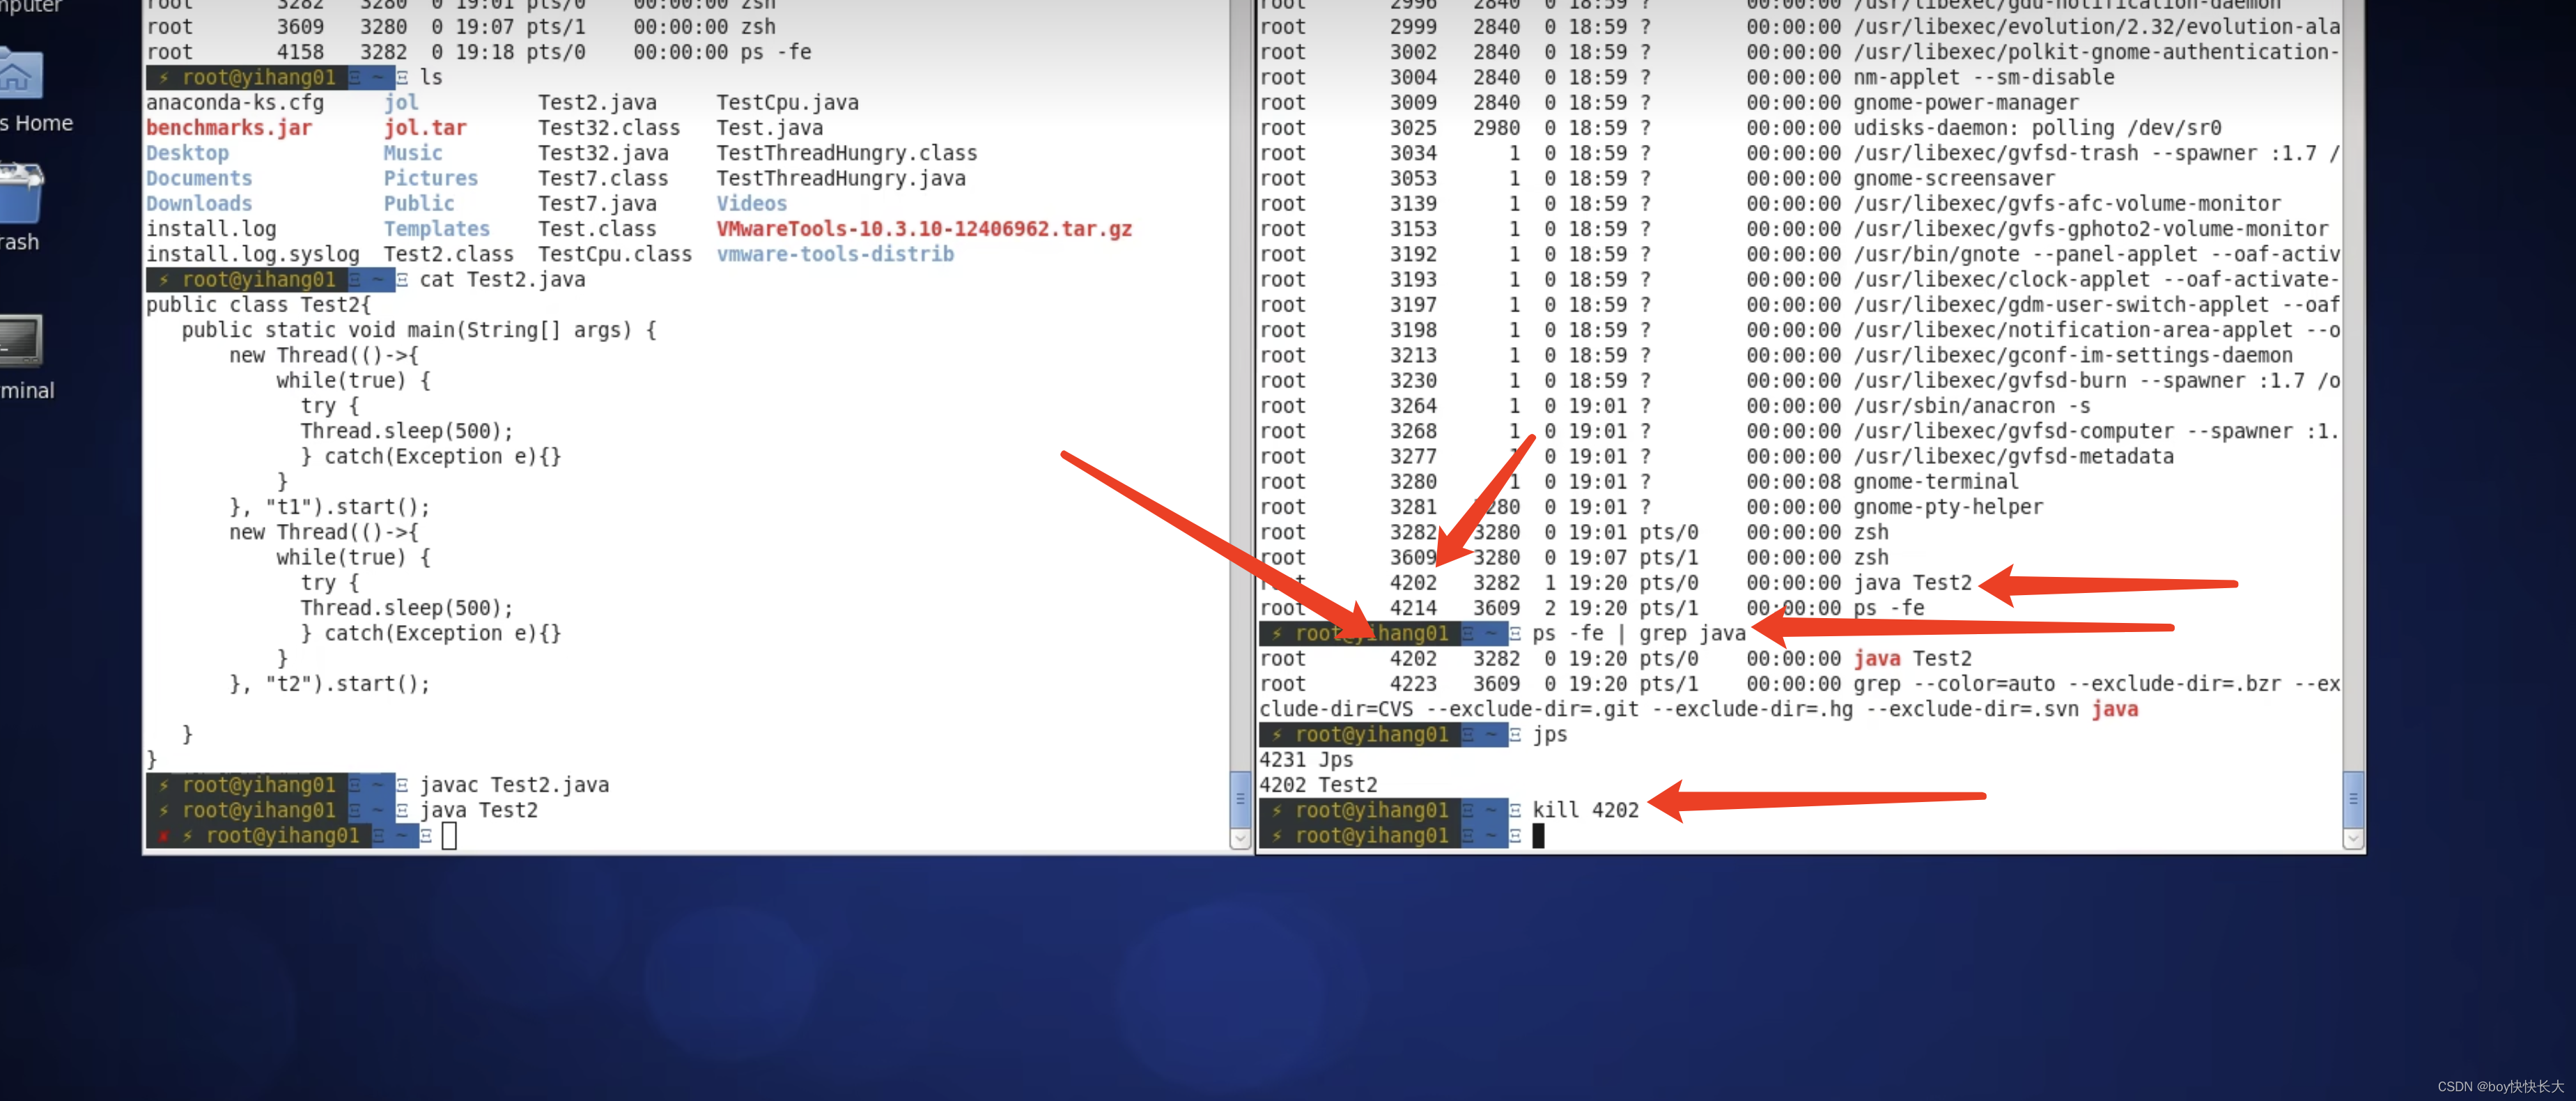2576x1101 pixels.
Task: Click 'TestCpu.java' file name
Action: tap(787, 102)
